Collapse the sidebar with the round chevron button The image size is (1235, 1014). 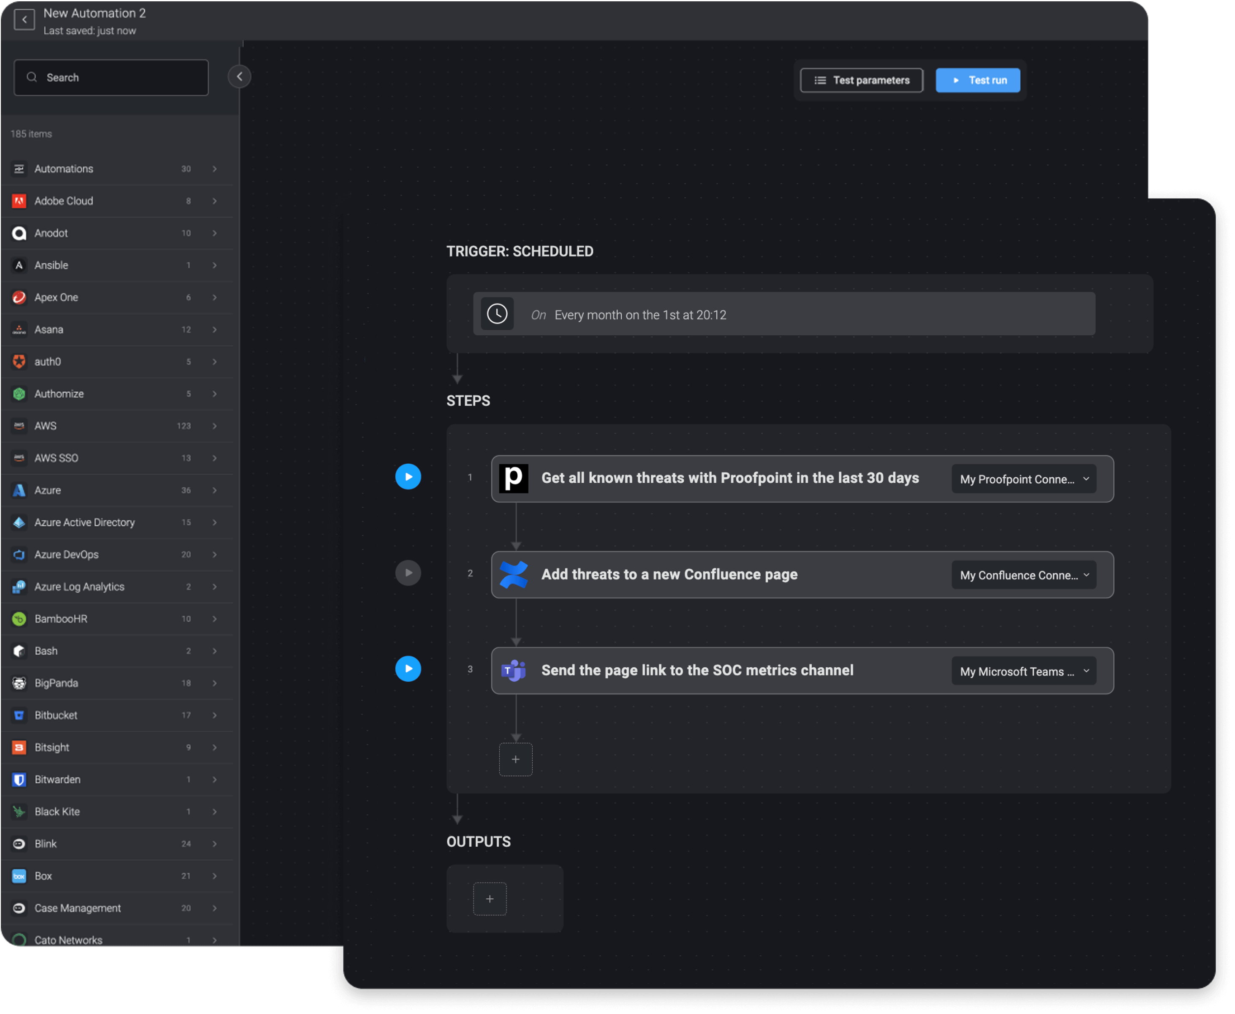tap(239, 76)
